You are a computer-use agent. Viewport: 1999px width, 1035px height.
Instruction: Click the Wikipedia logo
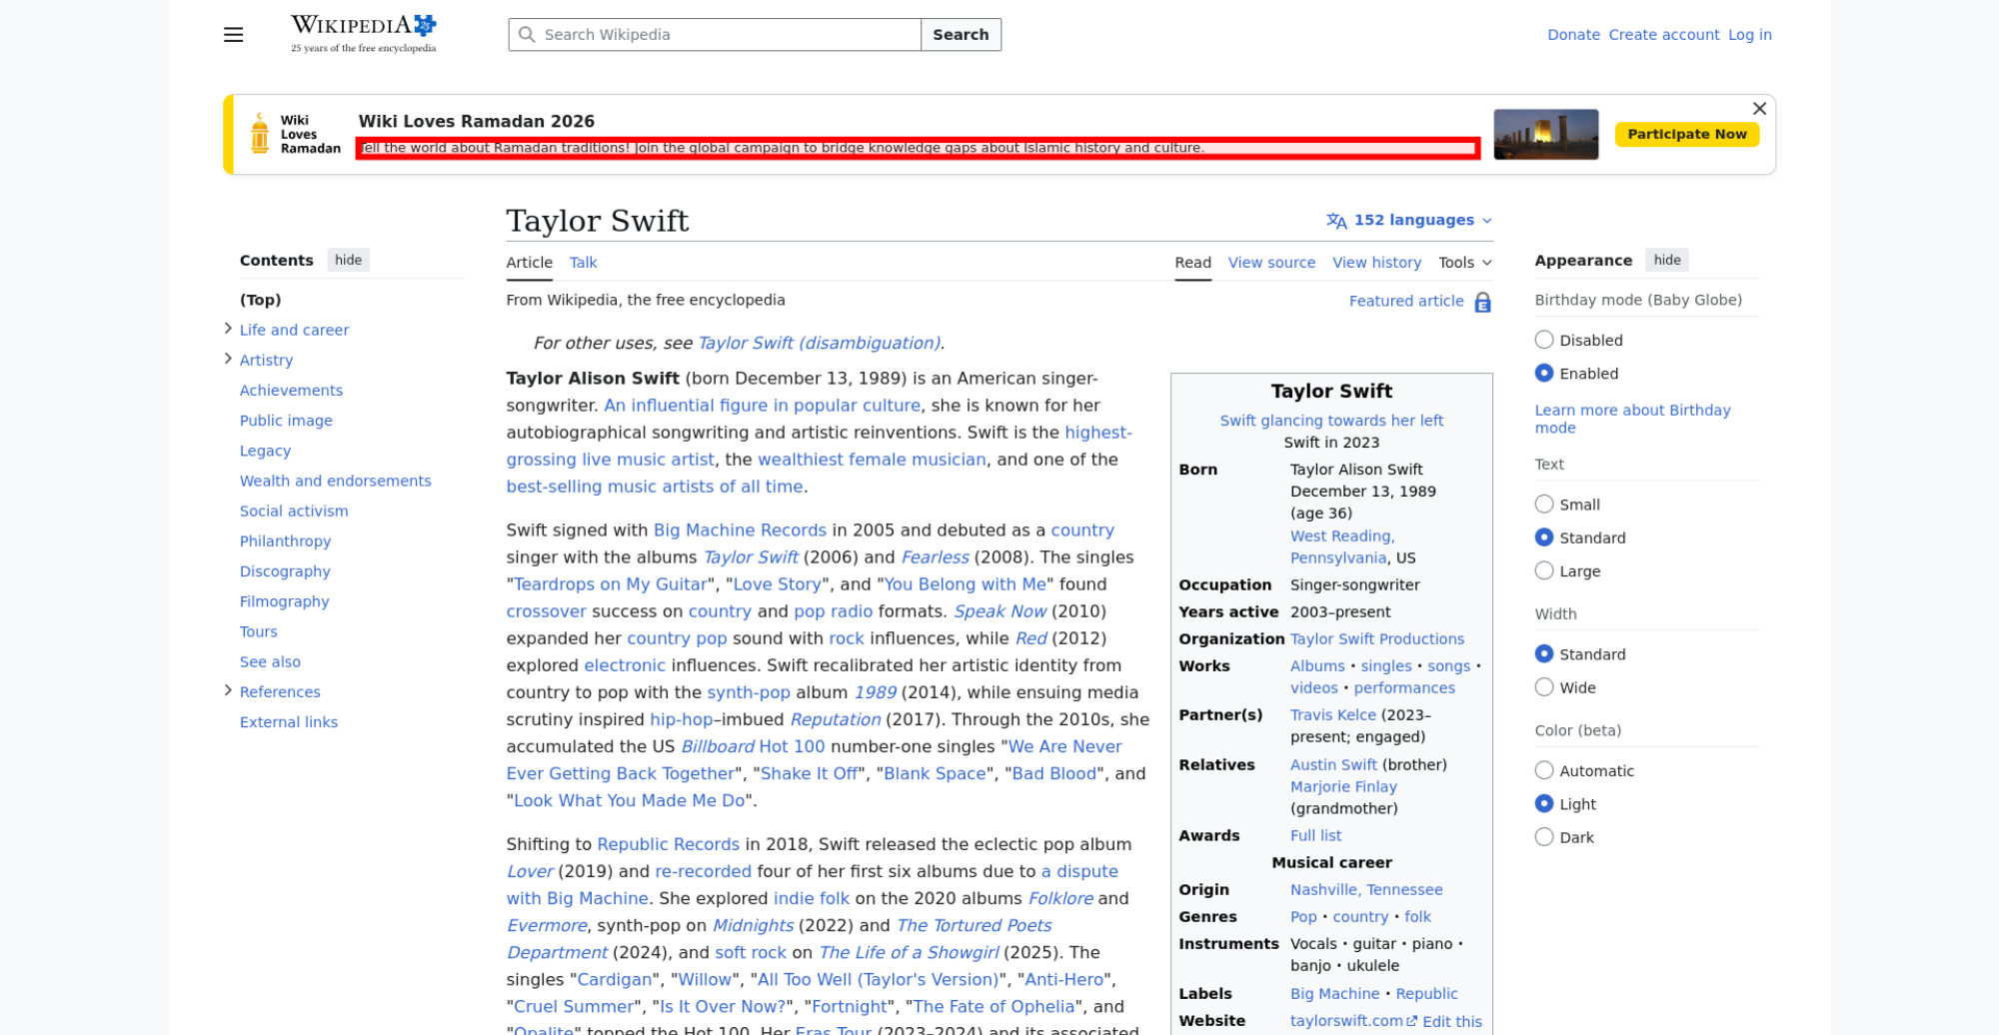tap(364, 34)
